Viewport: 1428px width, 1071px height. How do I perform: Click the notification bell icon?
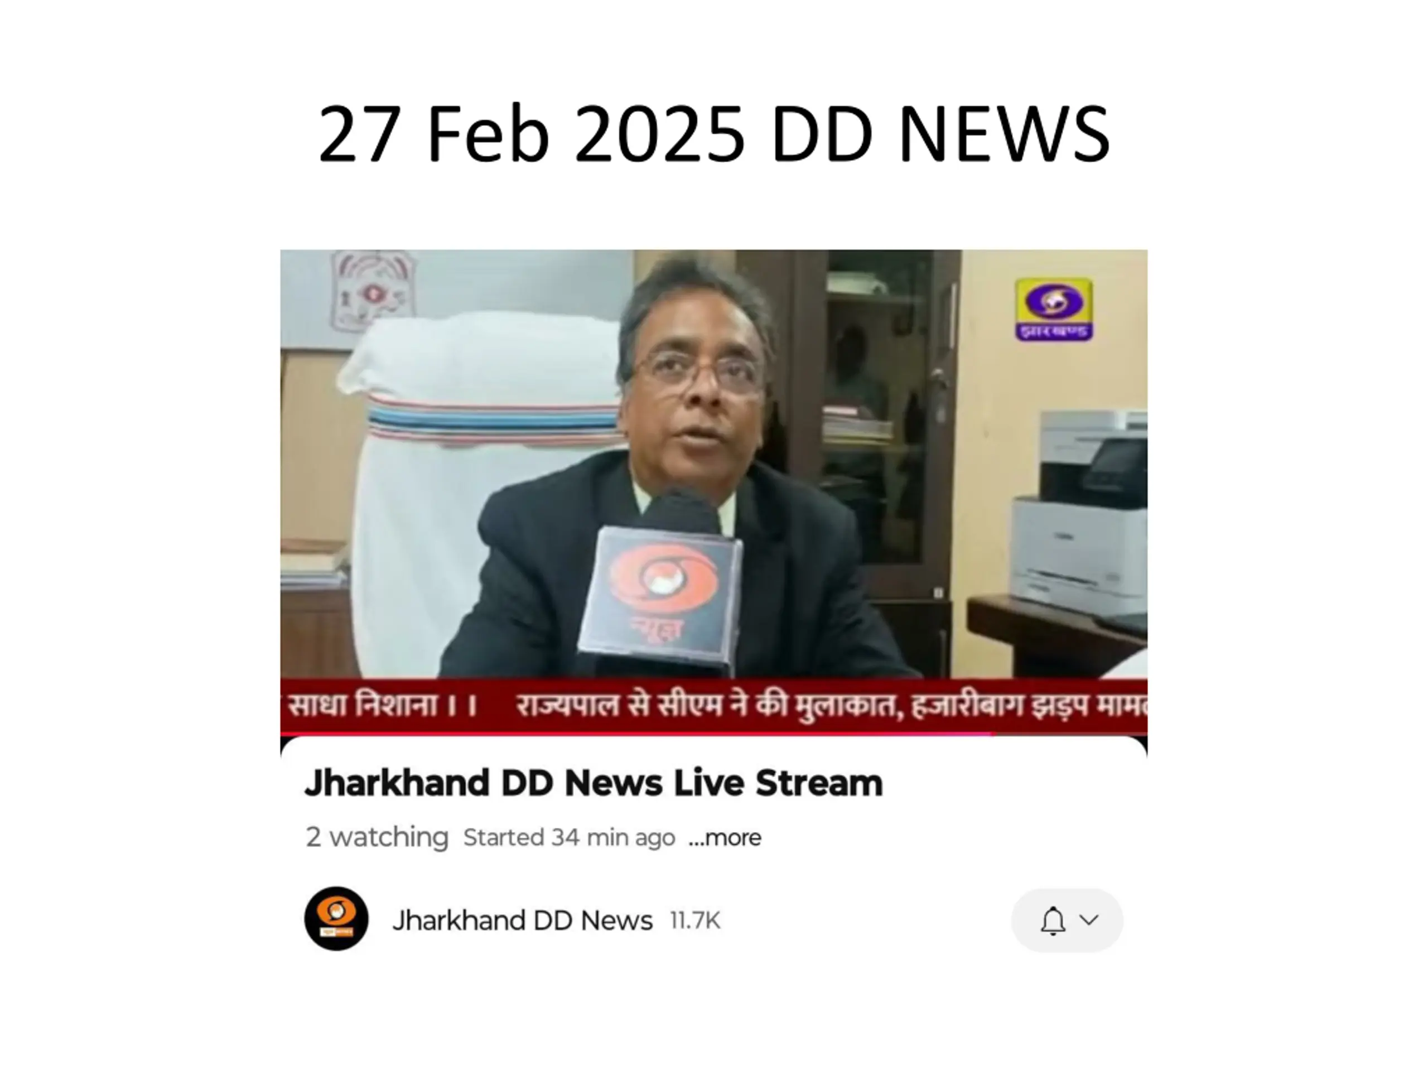click(x=1052, y=920)
